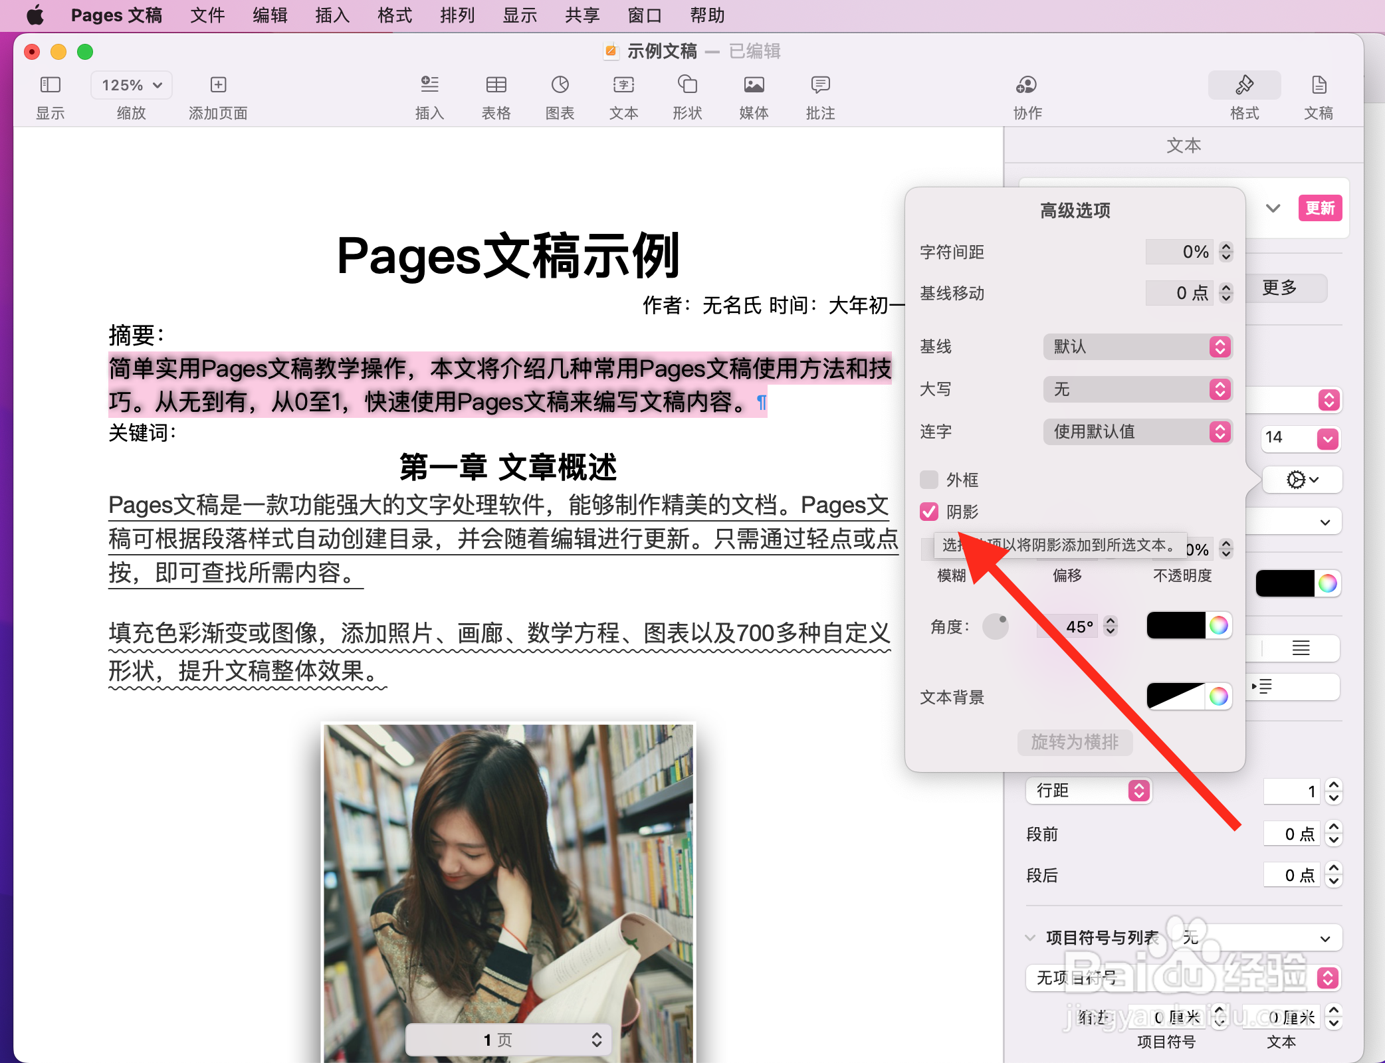Open the 图表 chart icon
Screen dimensions: 1385x1063
[560, 85]
